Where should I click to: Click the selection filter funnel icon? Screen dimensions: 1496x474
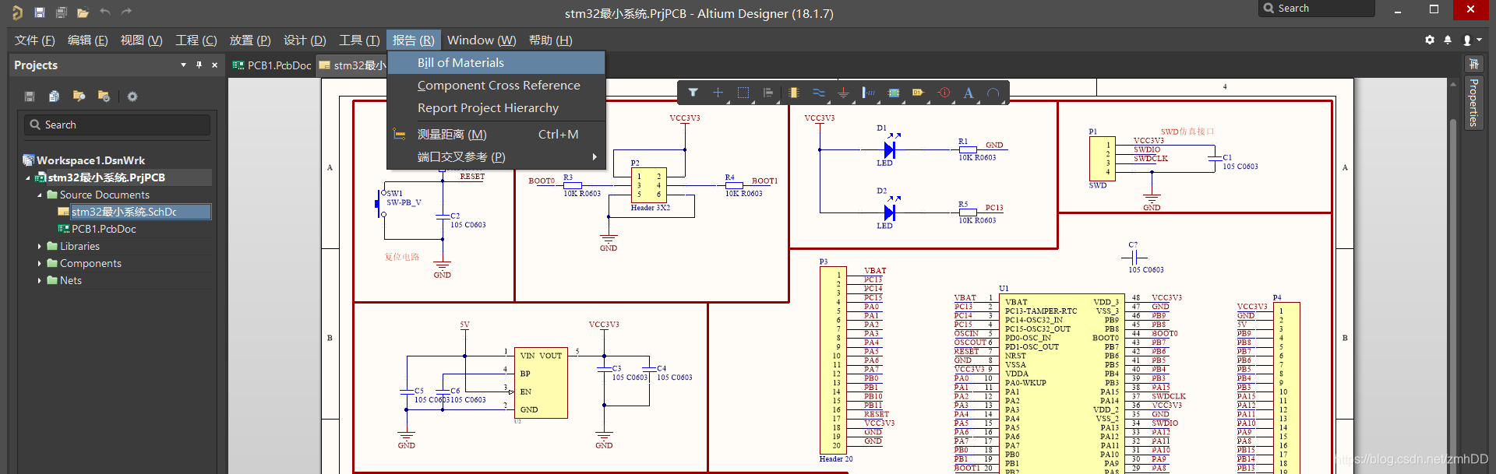click(693, 93)
